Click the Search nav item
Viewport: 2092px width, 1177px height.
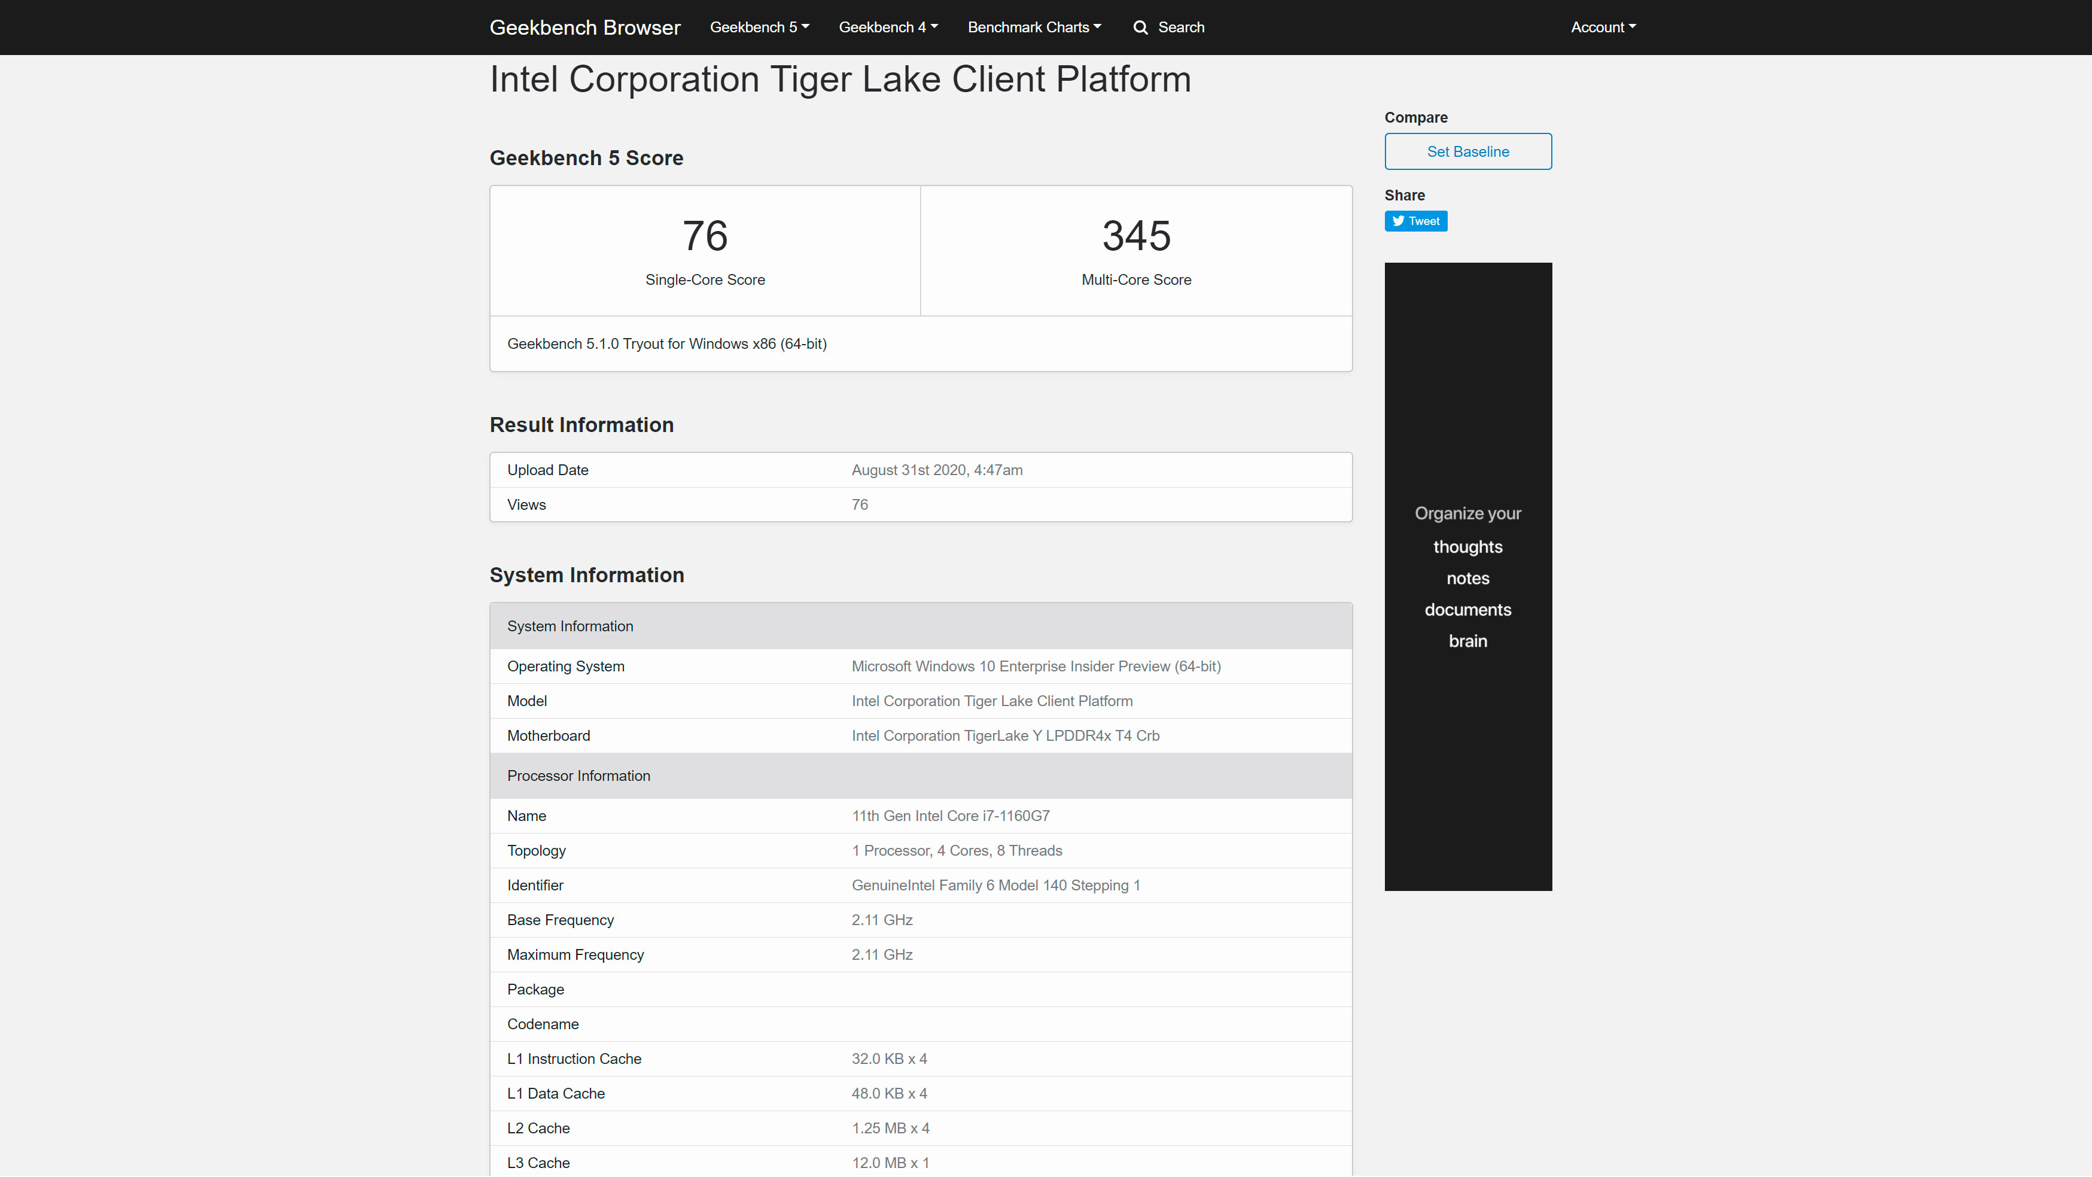(1180, 28)
